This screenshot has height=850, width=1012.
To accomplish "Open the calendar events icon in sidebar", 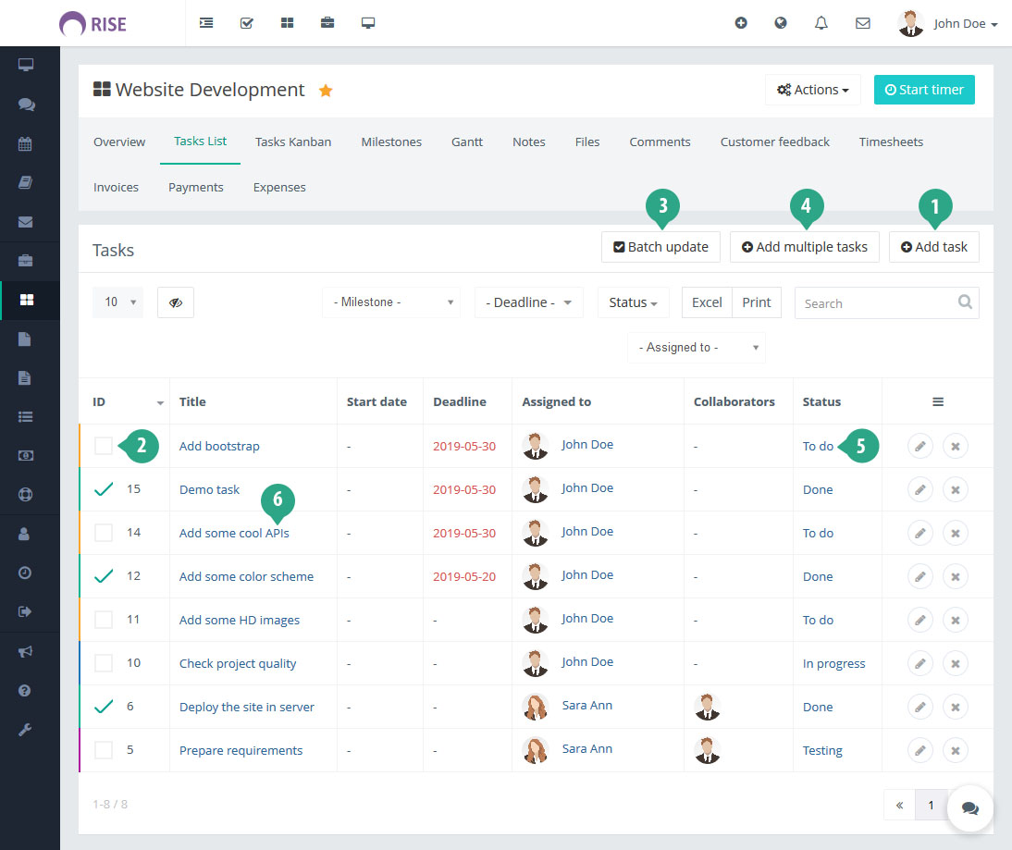I will (25, 143).
